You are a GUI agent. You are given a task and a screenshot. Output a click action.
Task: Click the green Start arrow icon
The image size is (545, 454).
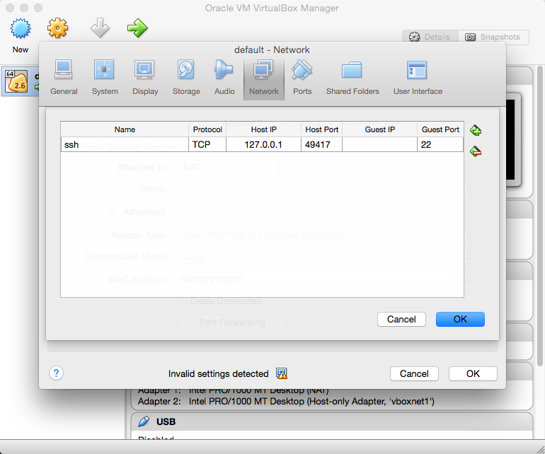click(137, 28)
